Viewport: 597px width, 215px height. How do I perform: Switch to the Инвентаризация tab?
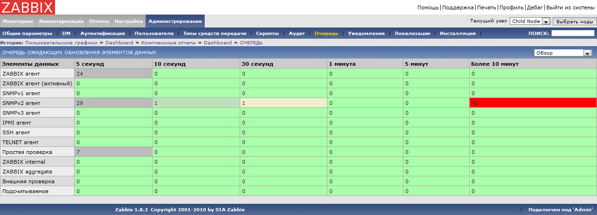[x=61, y=21]
